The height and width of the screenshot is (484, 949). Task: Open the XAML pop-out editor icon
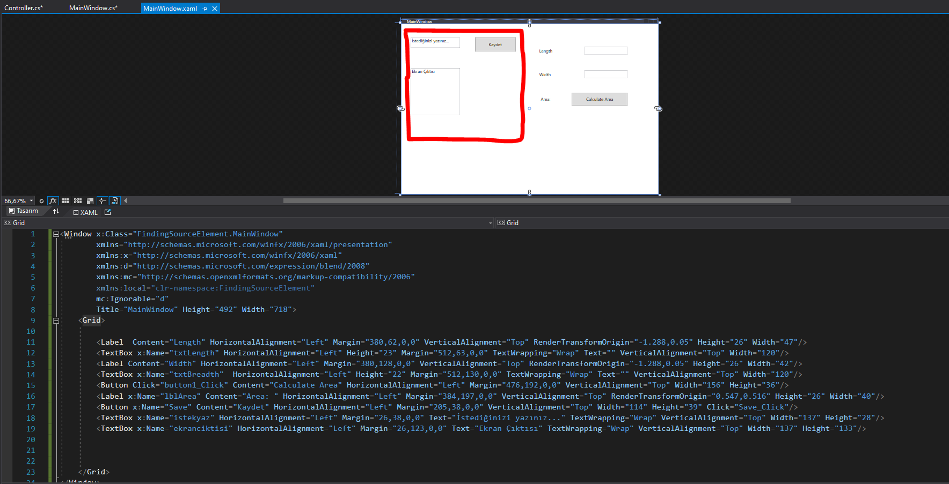(108, 212)
